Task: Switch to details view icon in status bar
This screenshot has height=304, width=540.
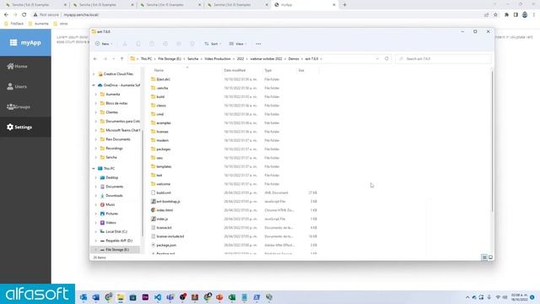Action: (x=484, y=258)
